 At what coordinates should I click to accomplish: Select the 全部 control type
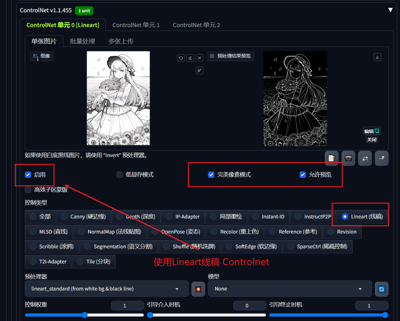point(40,217)
